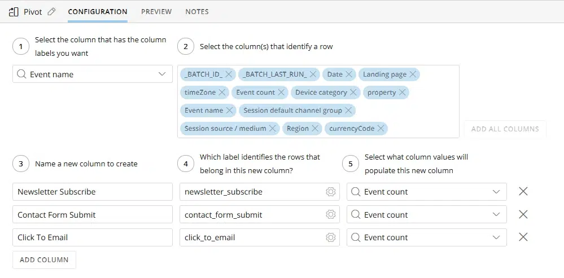The height and width of the screenshot is (278, 564).
Task: Delete the Click To Email column row
Action: click(523, 237)
